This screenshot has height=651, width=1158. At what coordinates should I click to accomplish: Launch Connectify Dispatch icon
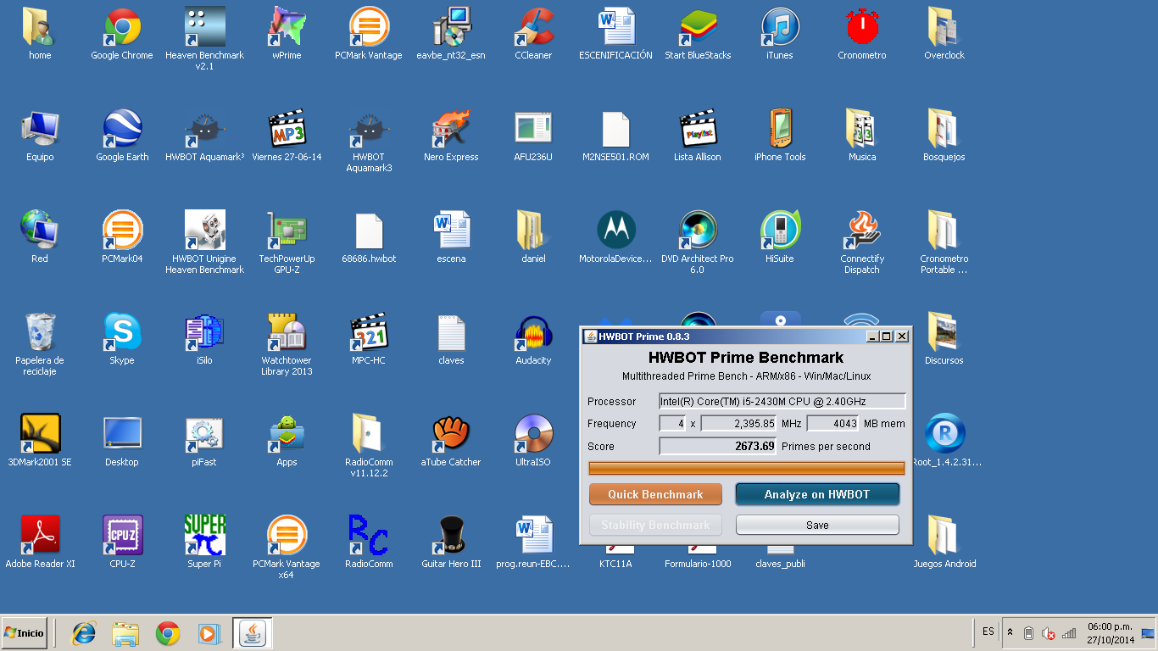pyautogui.click(x=862, y=242)
